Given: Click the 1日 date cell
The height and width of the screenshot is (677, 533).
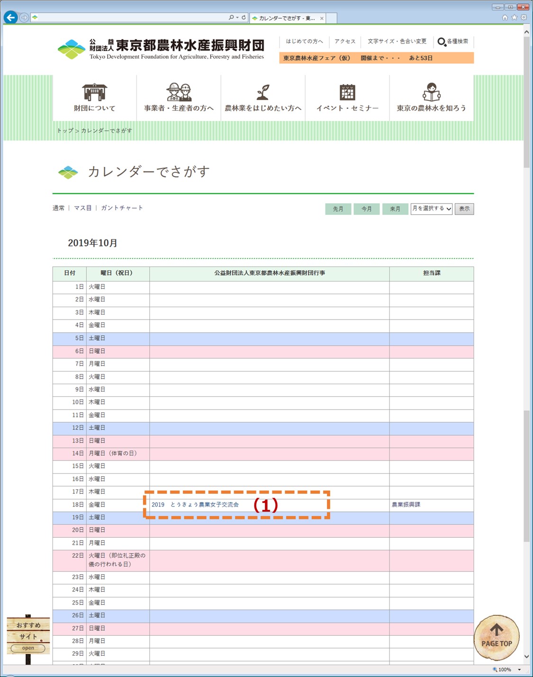Looking at the screenshot, I should [70, 287].
